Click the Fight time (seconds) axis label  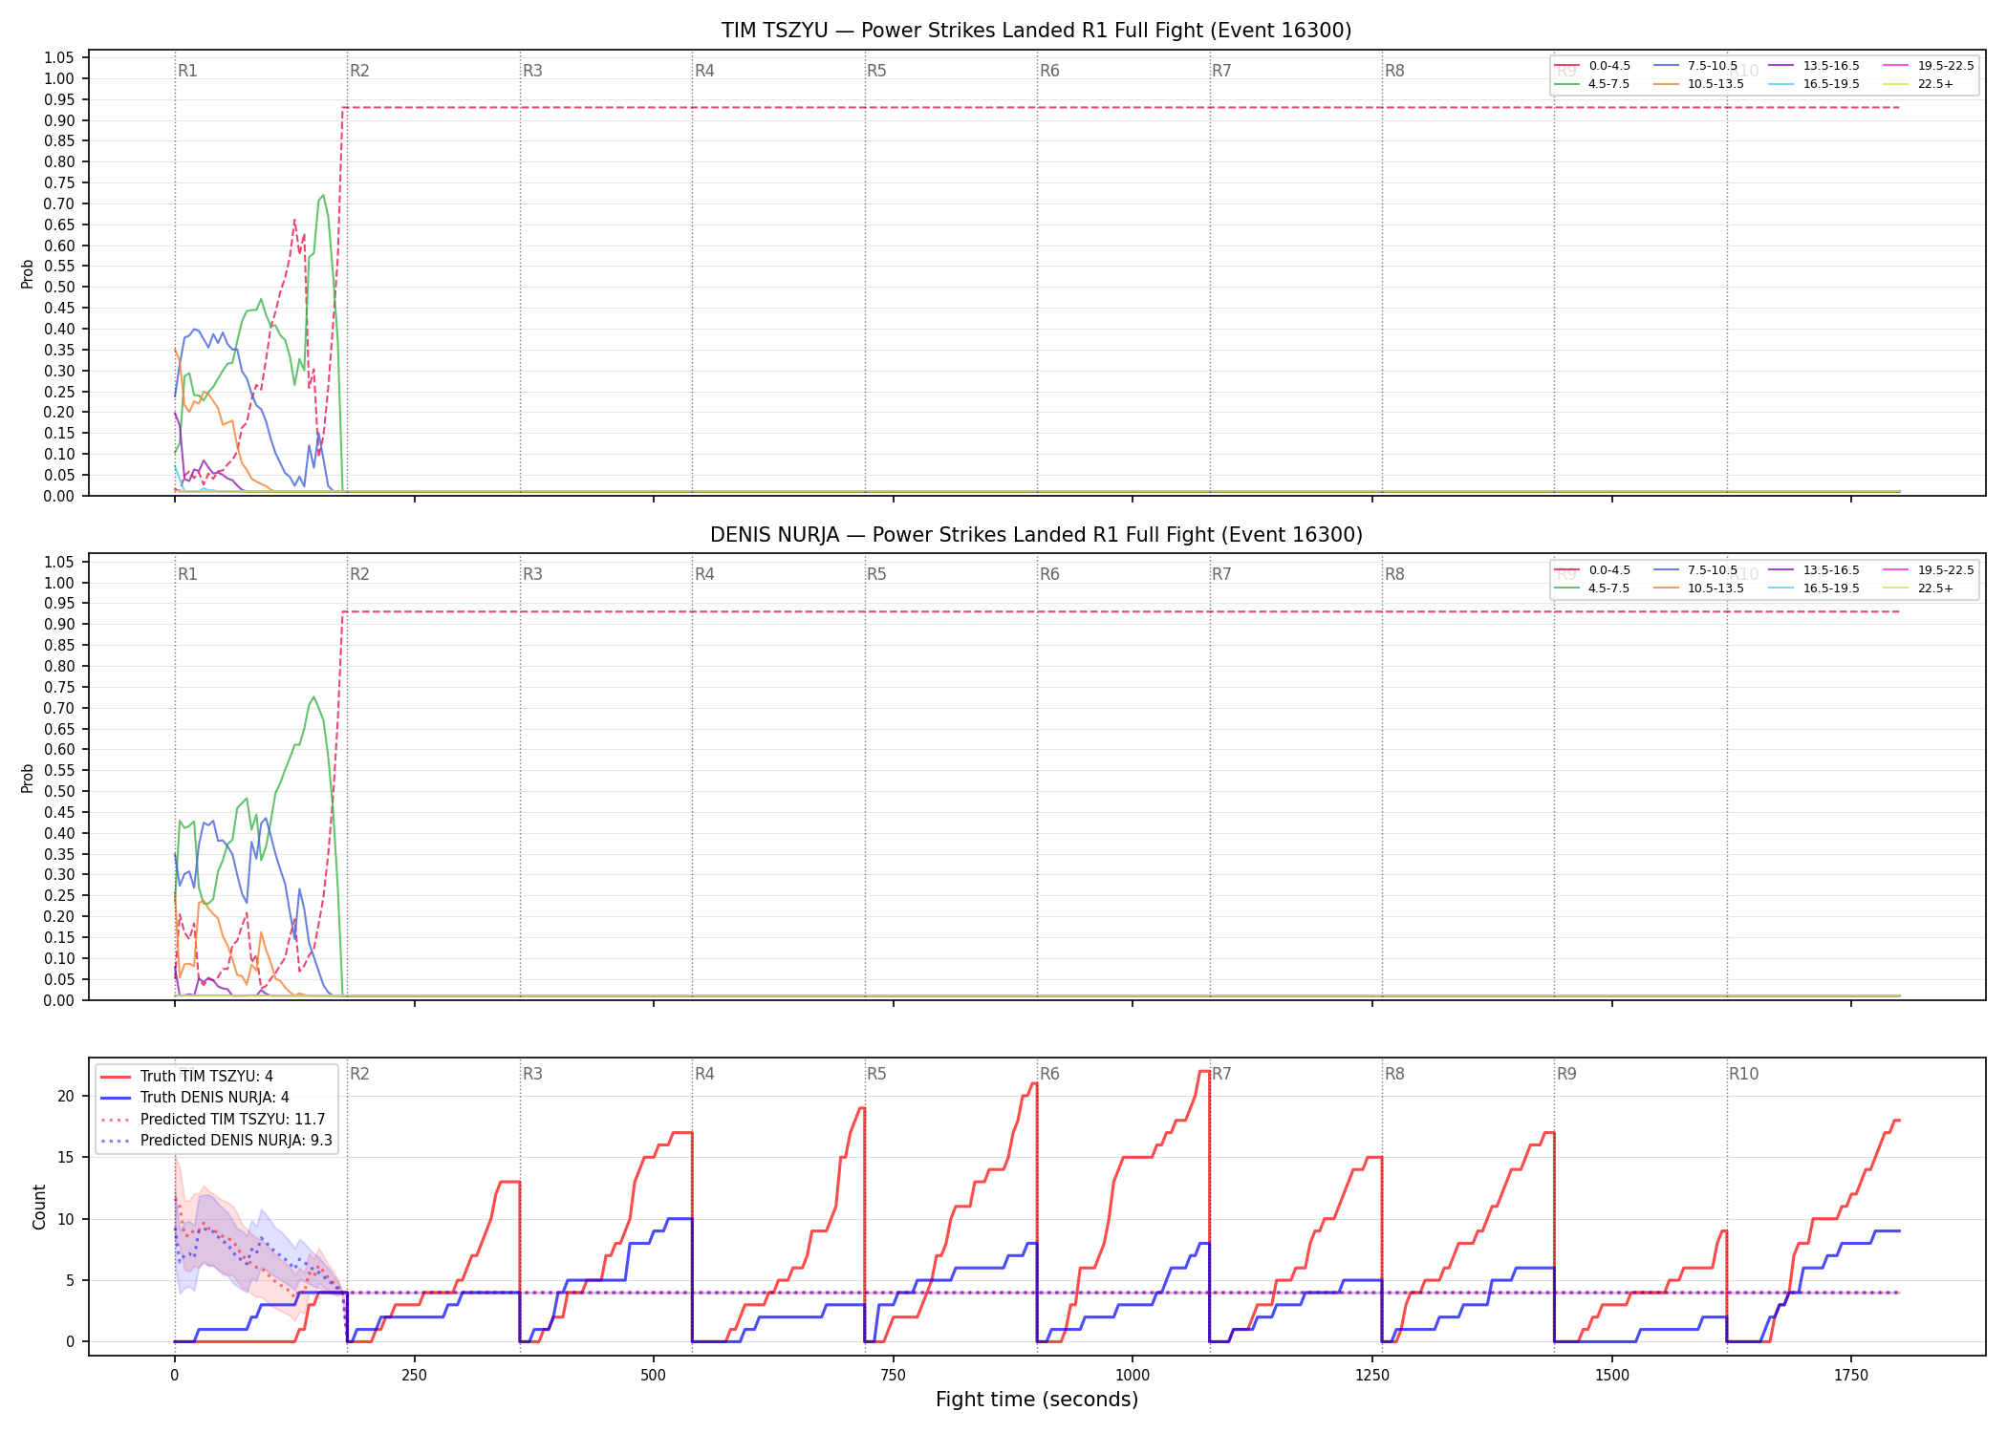click(x=1037, y=1400)
